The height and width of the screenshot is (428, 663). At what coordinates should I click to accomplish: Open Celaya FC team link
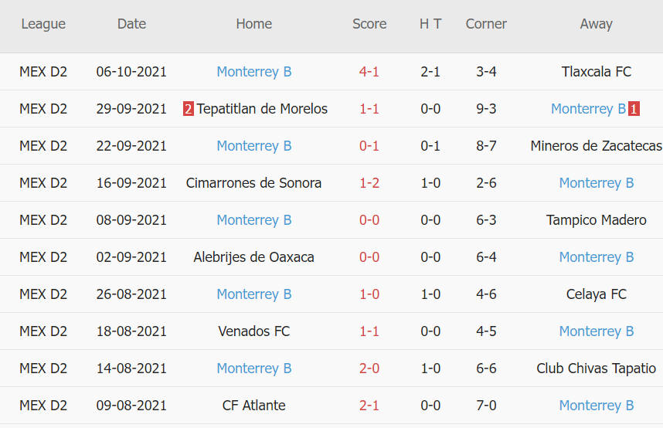coord(596,294)
